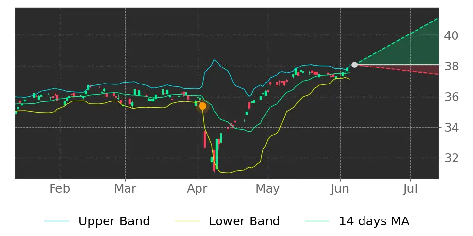Click the 36 price label on the y-axis
The image size is (473, 236).
point(451,97)
